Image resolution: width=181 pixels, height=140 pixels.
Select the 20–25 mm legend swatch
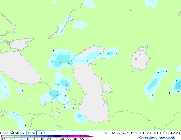click(x=51, y=136)
